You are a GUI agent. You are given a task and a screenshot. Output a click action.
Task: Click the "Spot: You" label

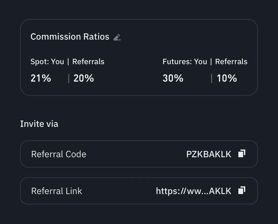47,62
